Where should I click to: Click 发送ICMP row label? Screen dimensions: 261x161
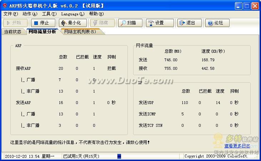tap(147, 114)
